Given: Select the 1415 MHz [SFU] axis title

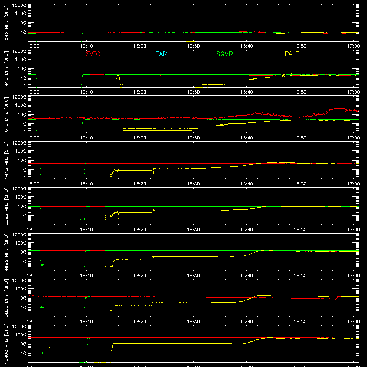Looking at the screenshot, I should tap(6, 161).
